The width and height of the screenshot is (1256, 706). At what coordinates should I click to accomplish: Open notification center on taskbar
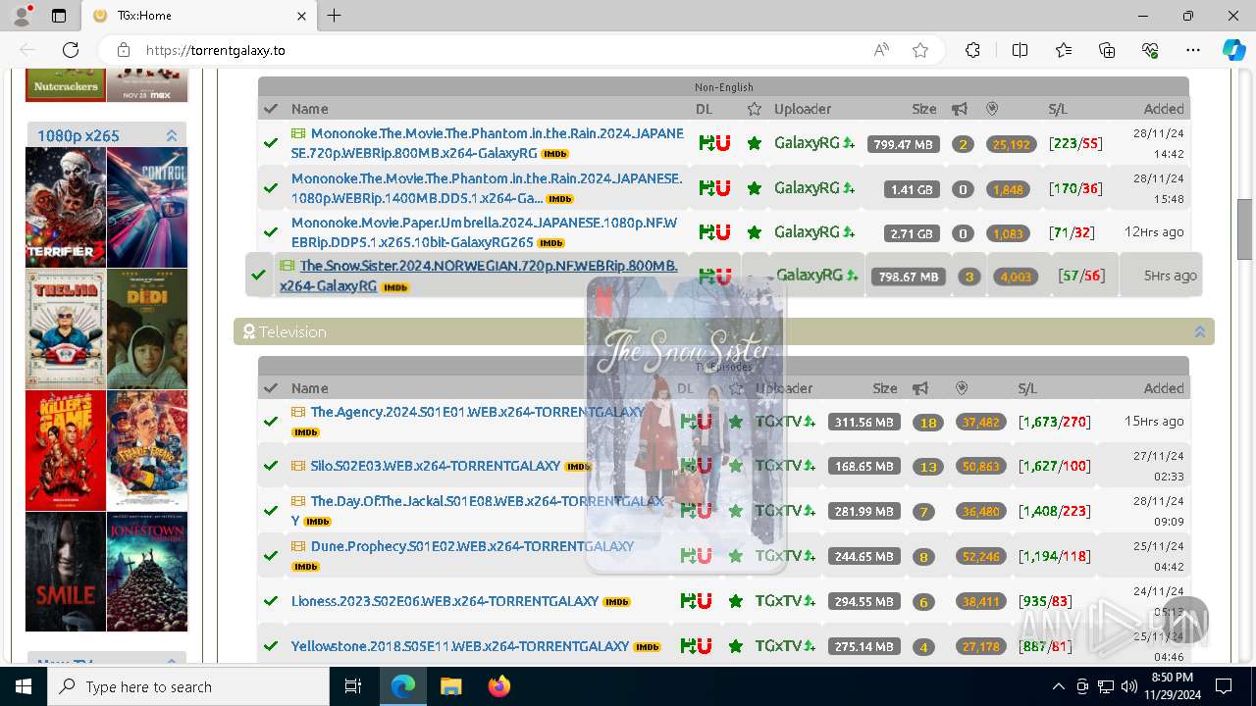[1223, 686]
